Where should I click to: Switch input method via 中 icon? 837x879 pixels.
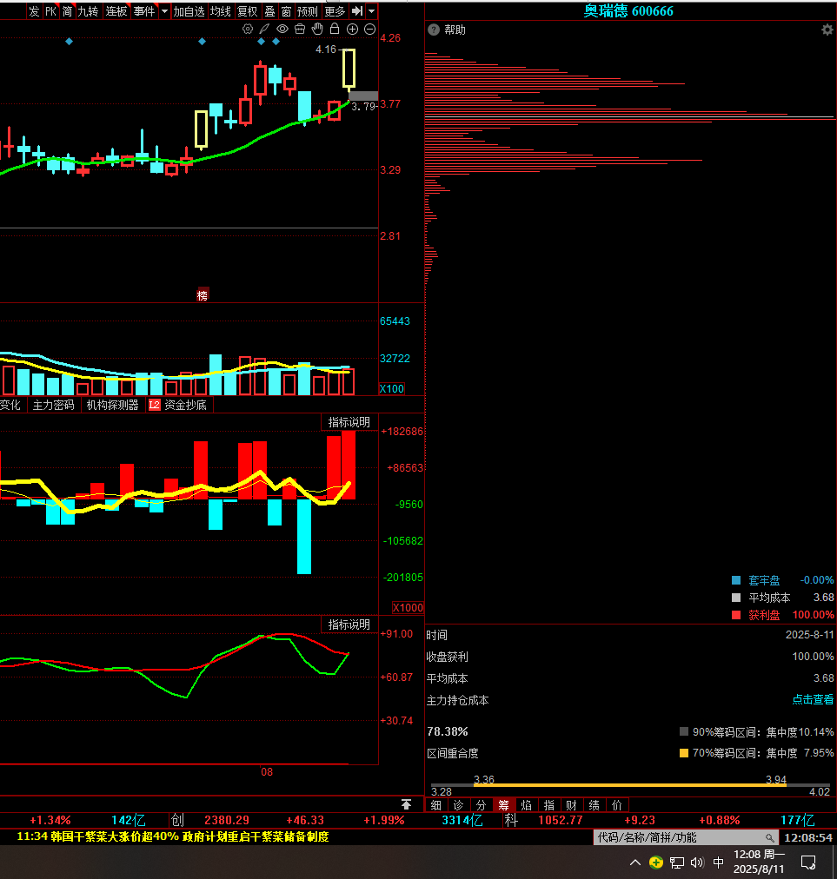click(718, 862)
